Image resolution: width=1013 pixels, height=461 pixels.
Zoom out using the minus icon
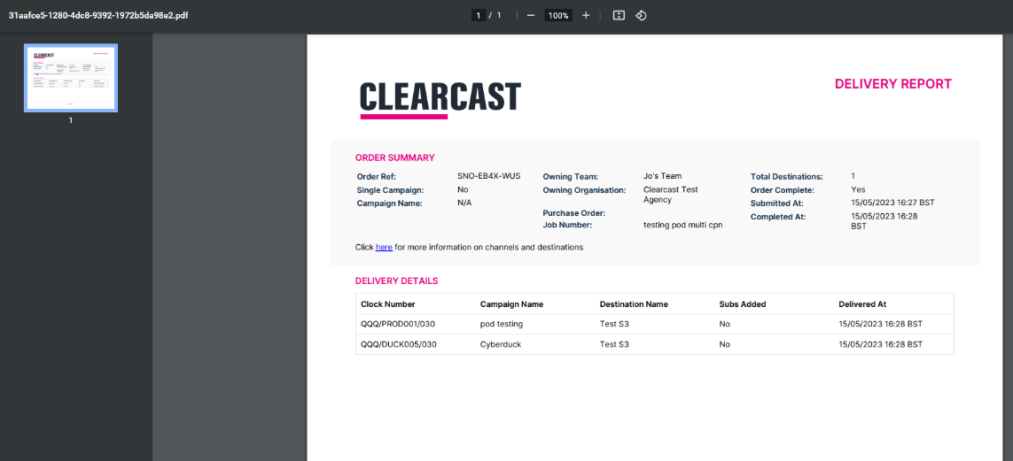tap(530, 15)
